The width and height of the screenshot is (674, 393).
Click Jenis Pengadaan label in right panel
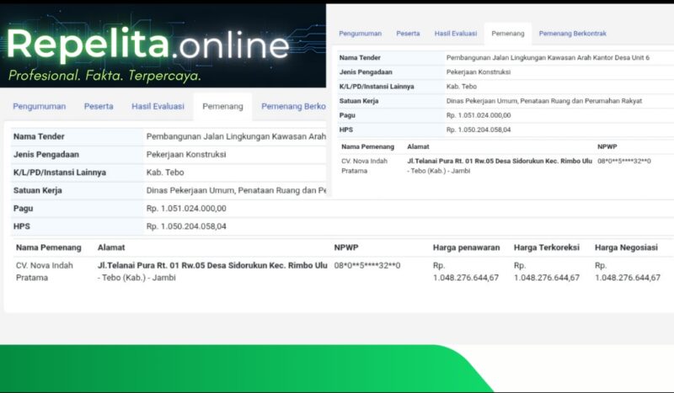click(x=366, y=72)
